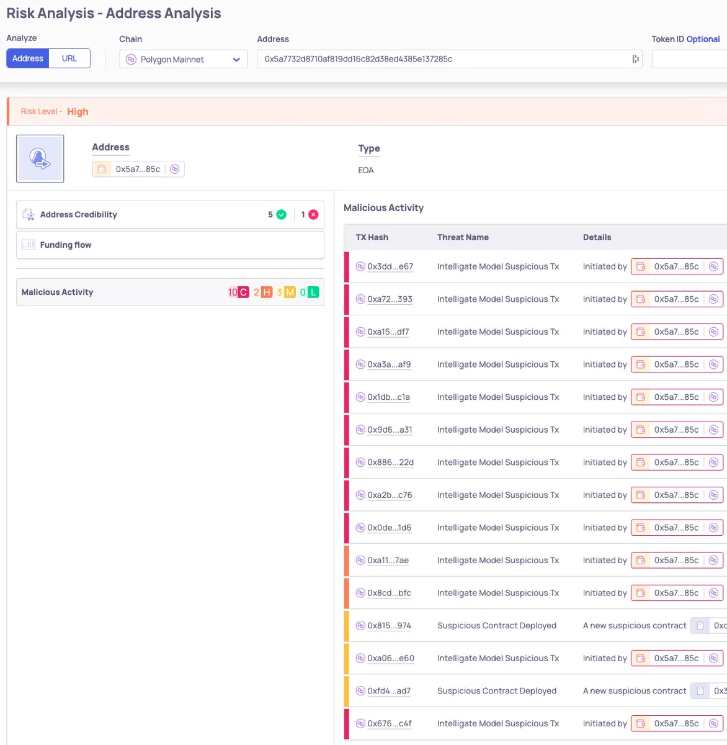Expand the Funding flow panel
727x745 pixels.
coord(170,245)
